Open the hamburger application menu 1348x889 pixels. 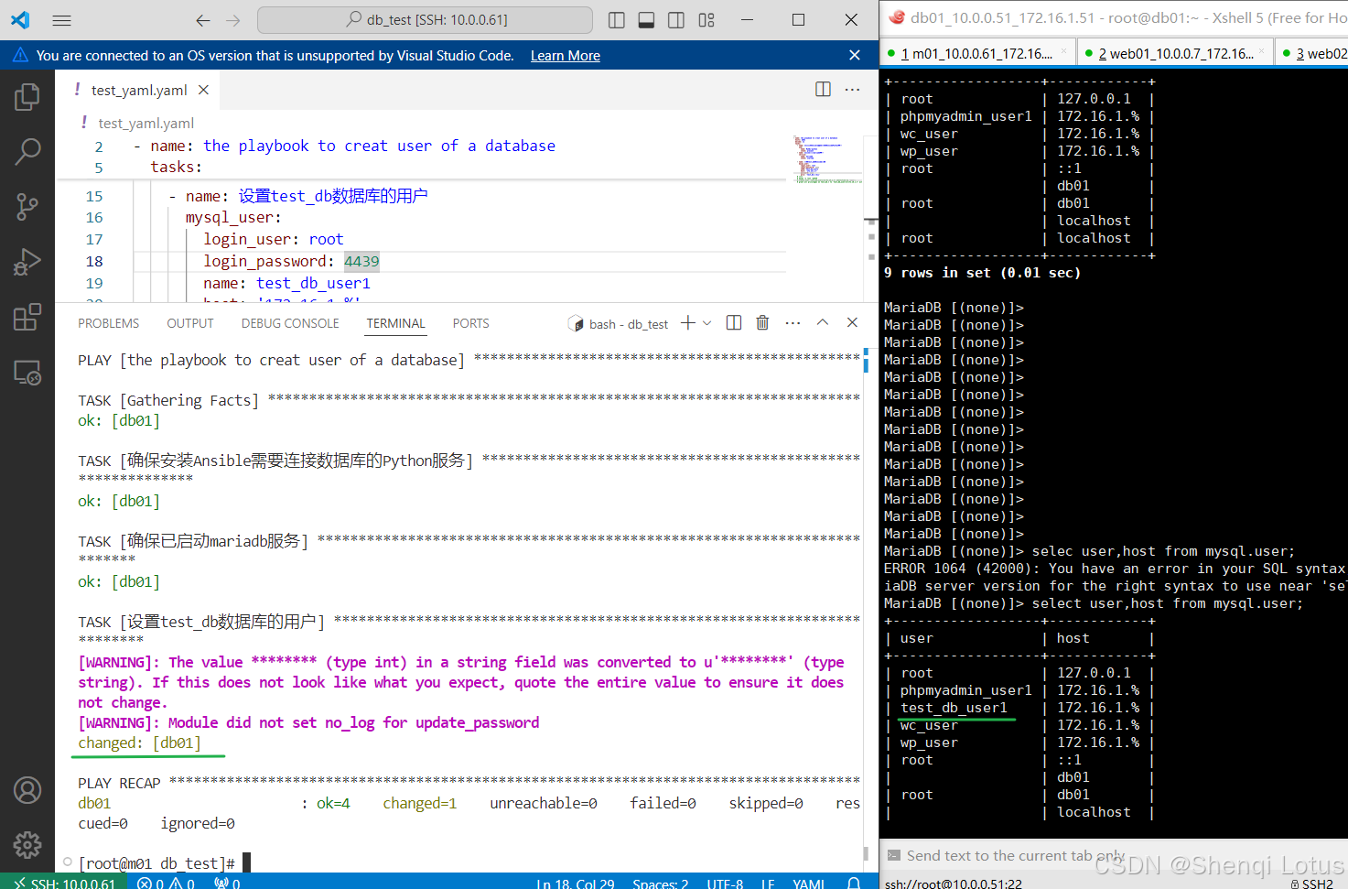click(61, 20)
